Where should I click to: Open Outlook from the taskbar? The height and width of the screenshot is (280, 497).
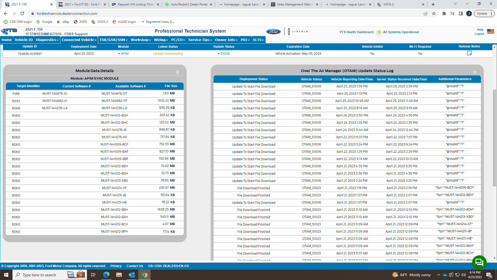pos(132,275)
